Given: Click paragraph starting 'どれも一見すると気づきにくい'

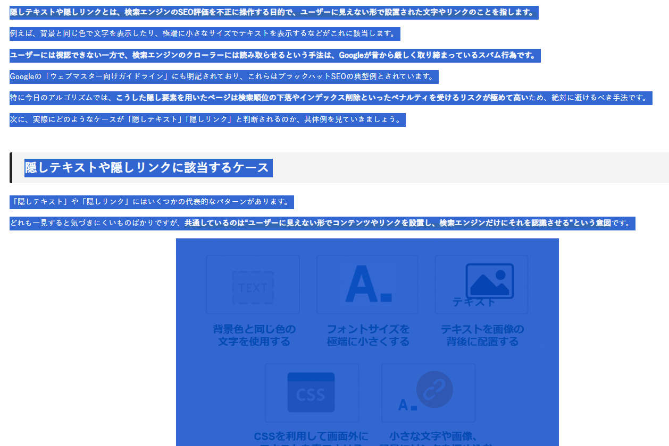Looking at the screenshot, I should click(322, 223).
